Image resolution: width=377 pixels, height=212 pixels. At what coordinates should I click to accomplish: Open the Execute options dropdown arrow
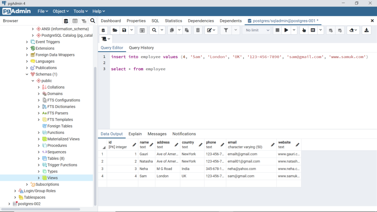pos(294,30)
